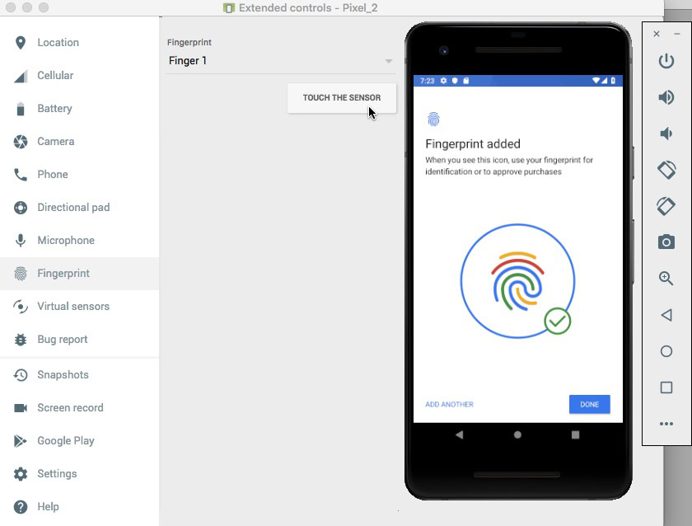Activate the emulator zoom magnifier

[666, 278]
